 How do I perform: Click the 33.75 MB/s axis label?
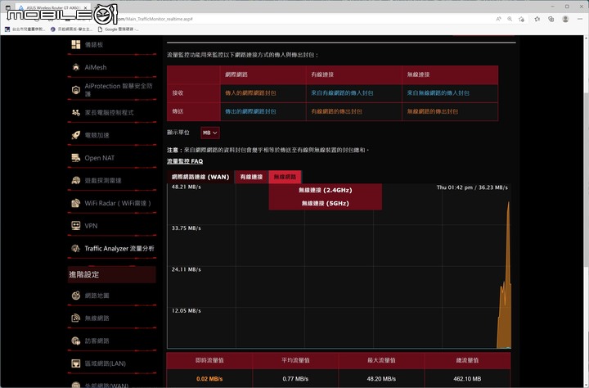(x=187, y=228)
